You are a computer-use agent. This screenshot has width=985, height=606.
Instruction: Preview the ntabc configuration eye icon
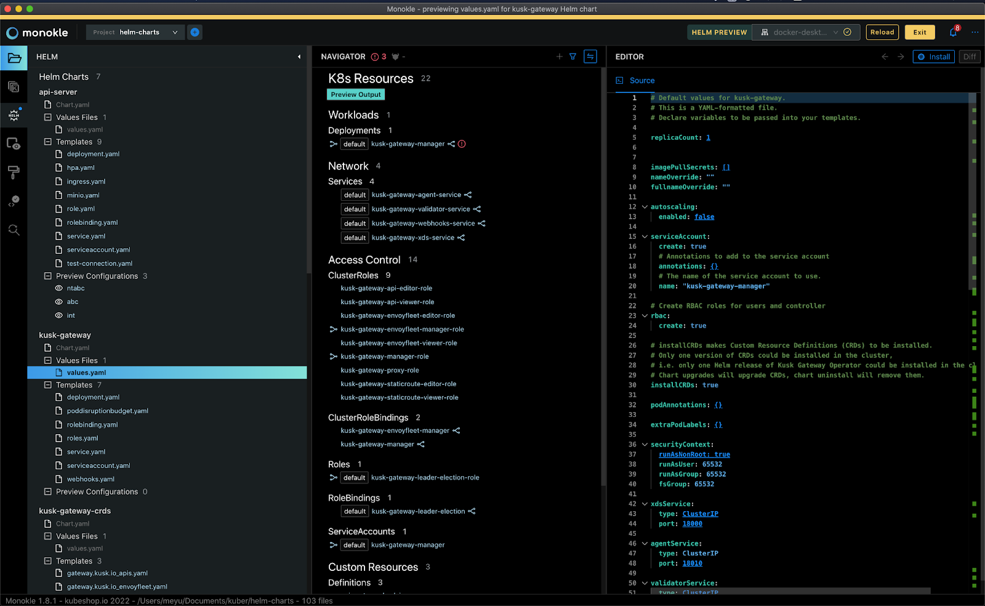coord(59,288)
